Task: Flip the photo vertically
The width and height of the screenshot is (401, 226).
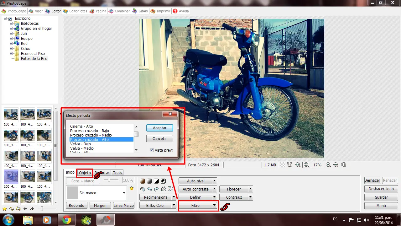Action: [x=170, y=189]
